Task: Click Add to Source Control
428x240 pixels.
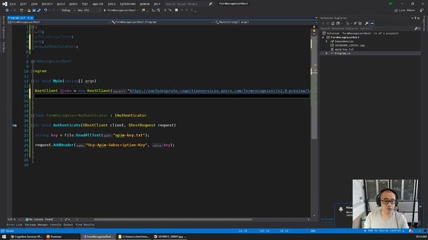Action: [x=385, y=231]
